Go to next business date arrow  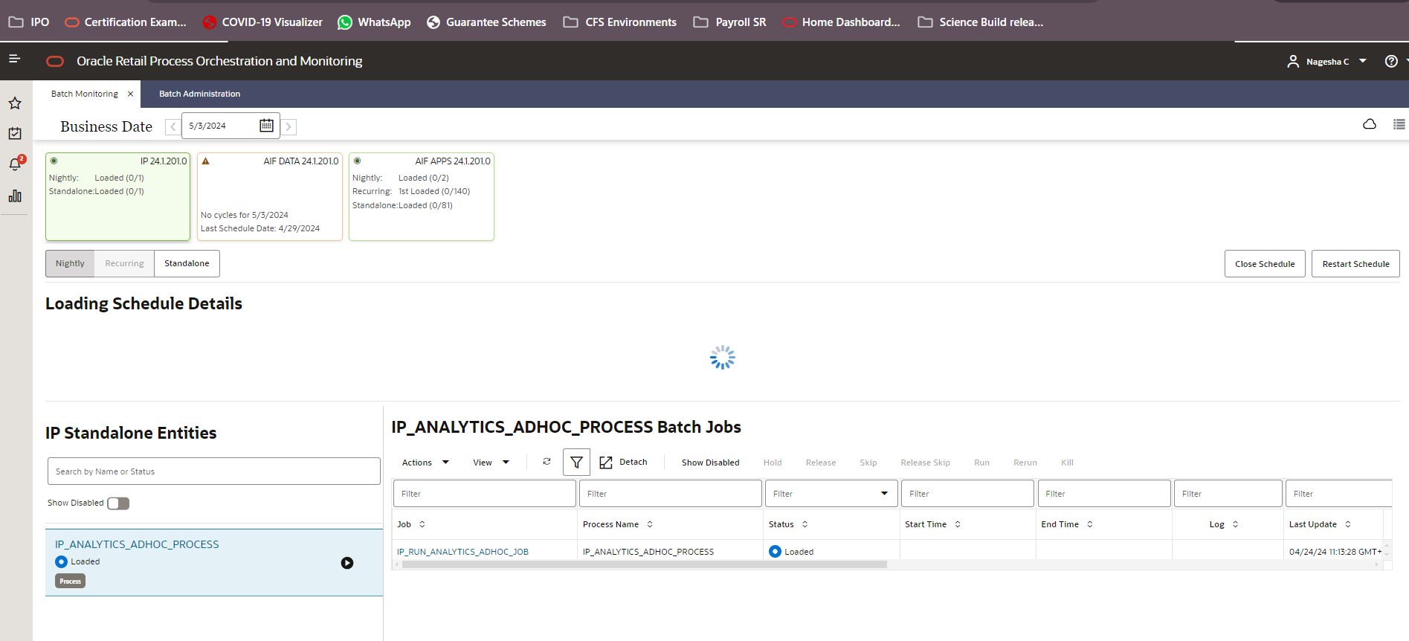click(288, 126)
